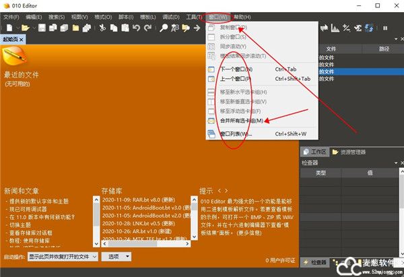Click the Save floppy disk icon
Viewport: 404px width, 277px height.
click(42, 28)
